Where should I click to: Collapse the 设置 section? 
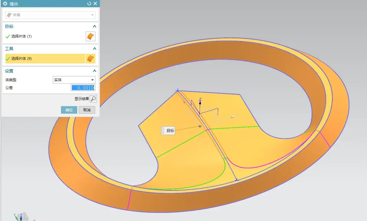(95, 71)
